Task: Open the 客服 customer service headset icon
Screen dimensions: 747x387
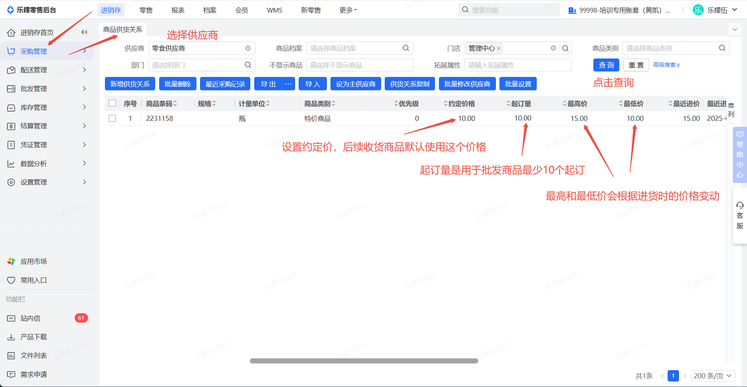Action: click(x=740, y=205)
